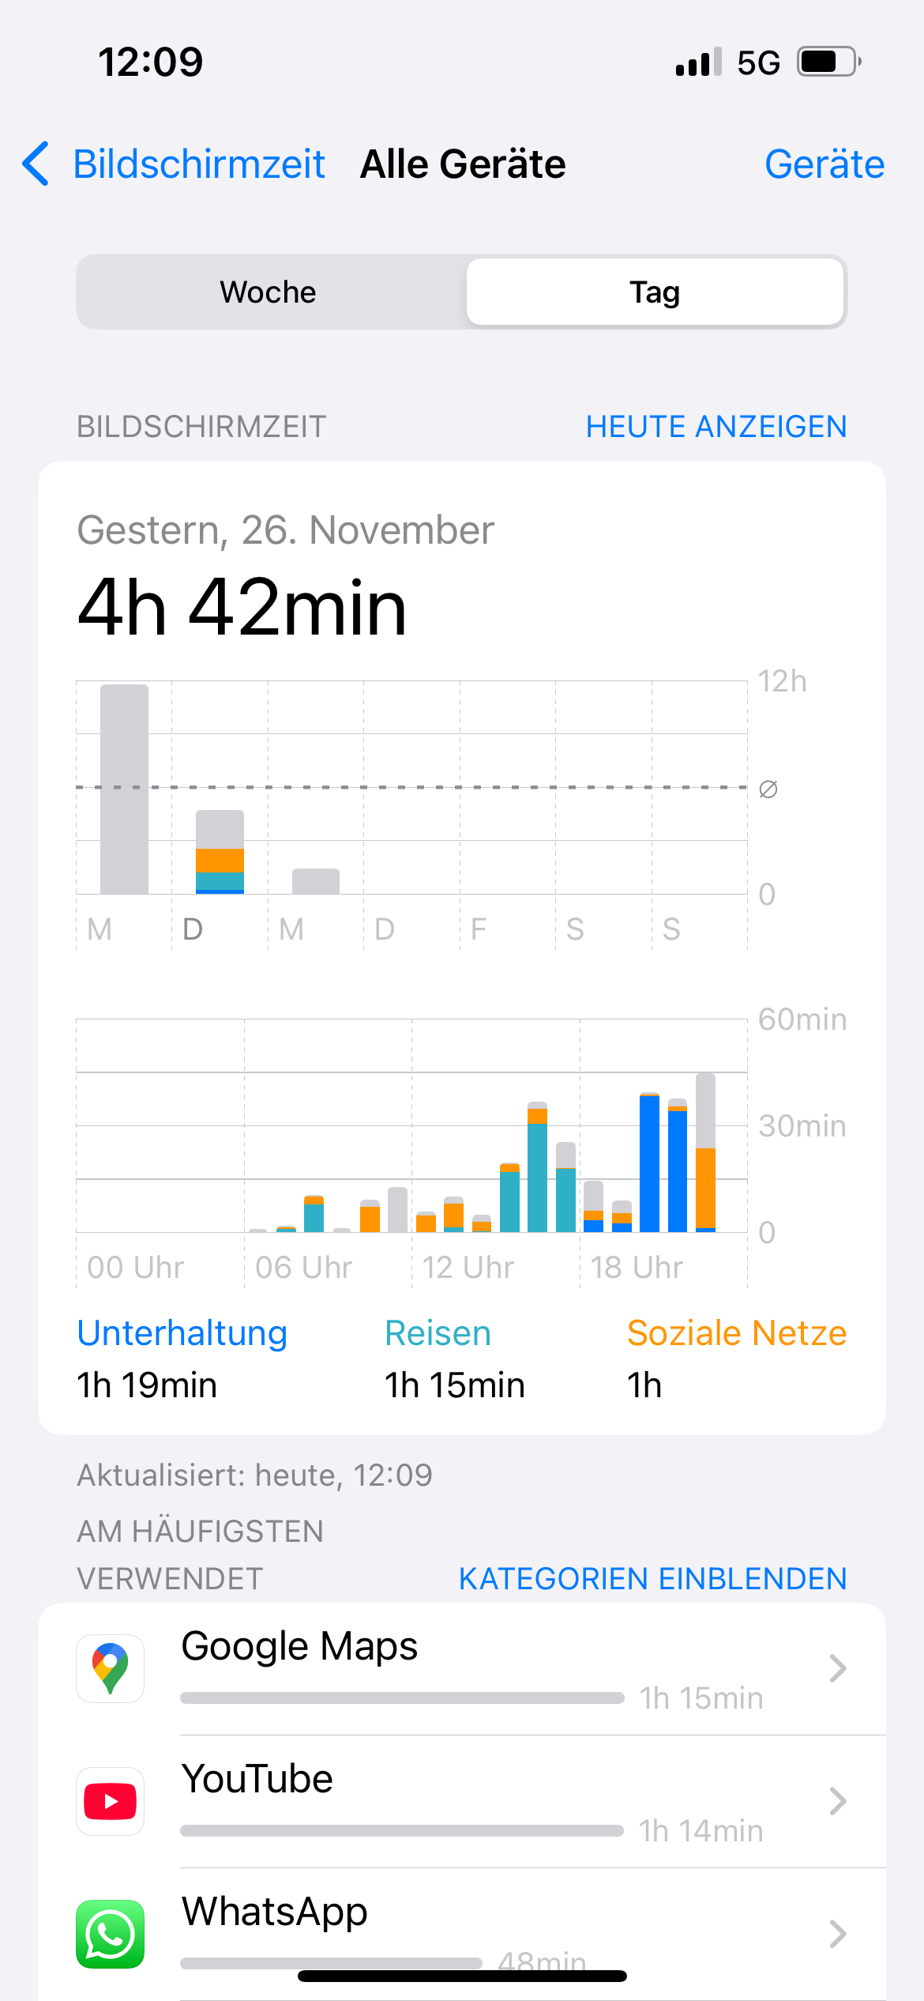Switch to the Woche view

tap(269, 292)
